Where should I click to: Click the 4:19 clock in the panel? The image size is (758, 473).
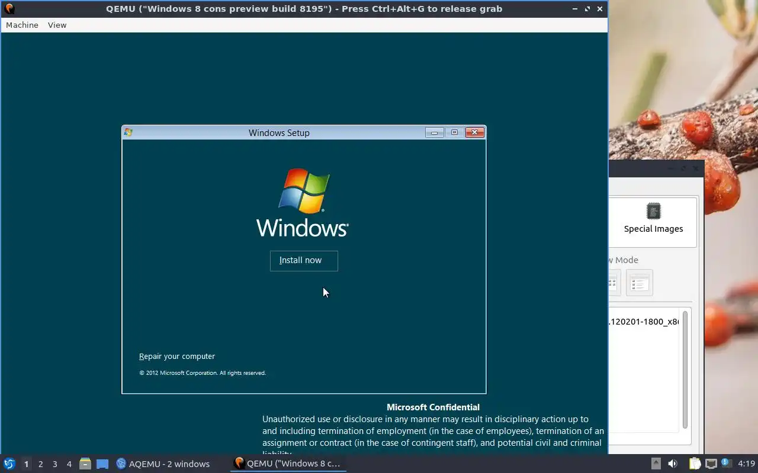[746, 464]
